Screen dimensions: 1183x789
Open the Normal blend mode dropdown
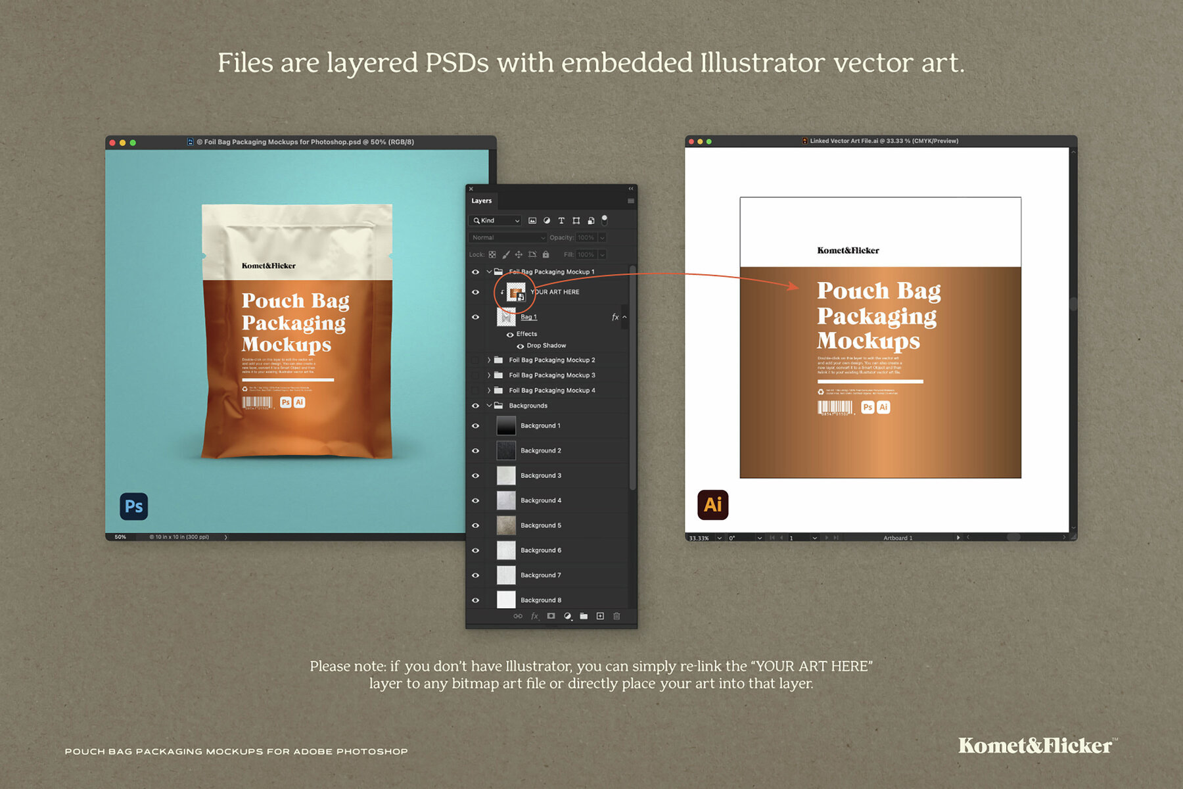[506, 237]
